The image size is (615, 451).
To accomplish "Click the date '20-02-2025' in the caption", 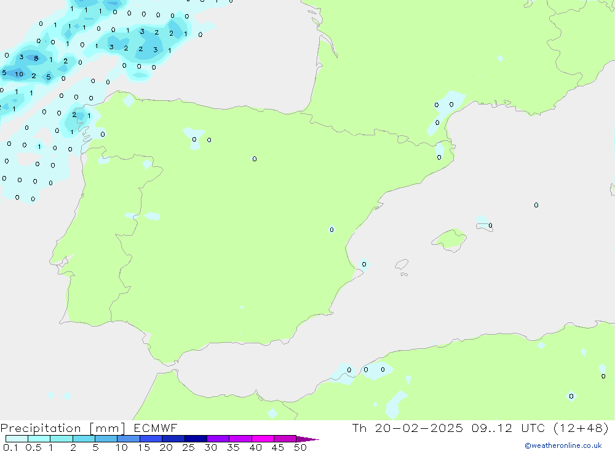I will tap(418, 428).
